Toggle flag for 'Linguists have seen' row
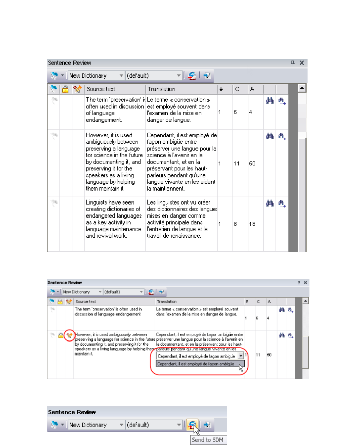The width and height of the screenshot is (340, 445). pyautogui.click(x=54, y=203)
